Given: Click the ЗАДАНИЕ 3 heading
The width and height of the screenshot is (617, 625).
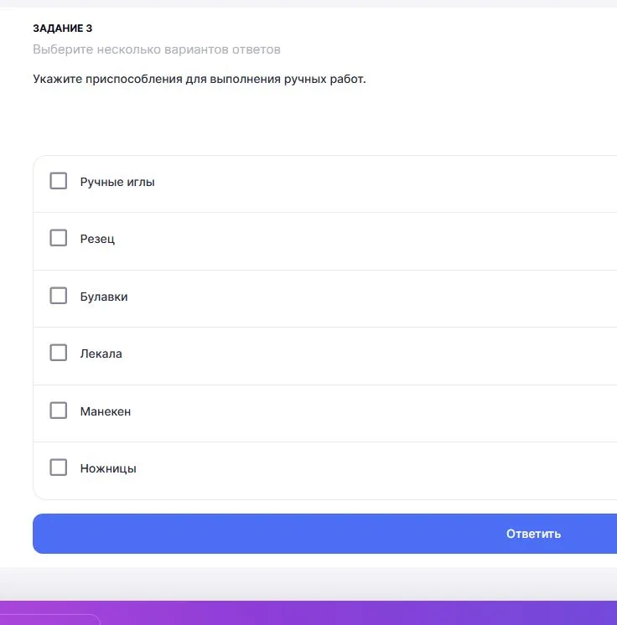Looking at the screenshot, I should pyautogui.click(x=63, y=28).
